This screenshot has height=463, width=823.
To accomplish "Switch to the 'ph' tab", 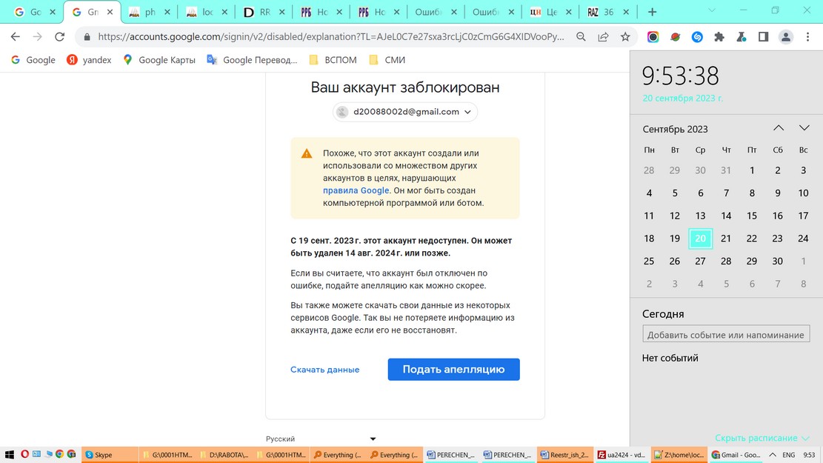I will [149, 12].
